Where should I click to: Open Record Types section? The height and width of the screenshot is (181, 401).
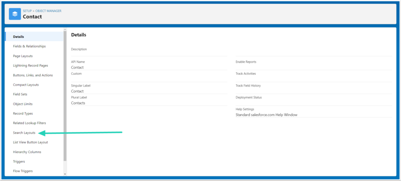coord(23,114)
